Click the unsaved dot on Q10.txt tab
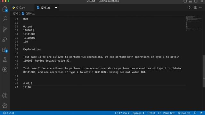Viewport: 205px width, 115px height. [56, 8]
